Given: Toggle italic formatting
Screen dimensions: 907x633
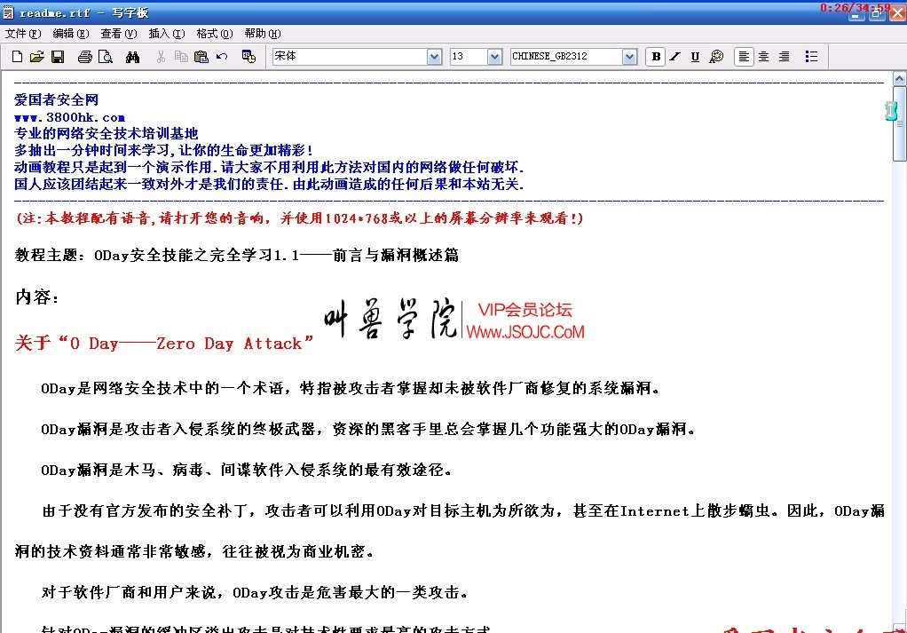Looking at the screenshot, I should (x=674, y=56).
